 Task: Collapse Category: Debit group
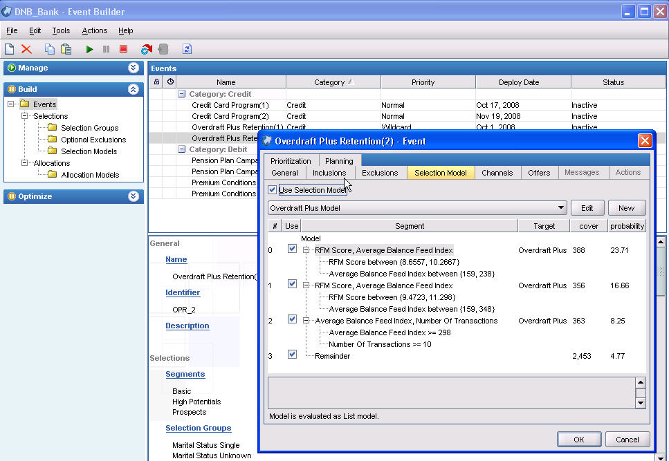click(x=182, y=149)
